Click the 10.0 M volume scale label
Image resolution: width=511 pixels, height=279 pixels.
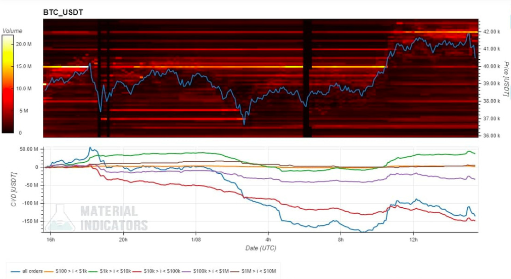(24, 88)
